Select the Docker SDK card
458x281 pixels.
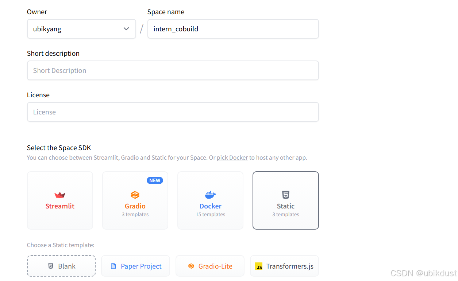point(210,200)
